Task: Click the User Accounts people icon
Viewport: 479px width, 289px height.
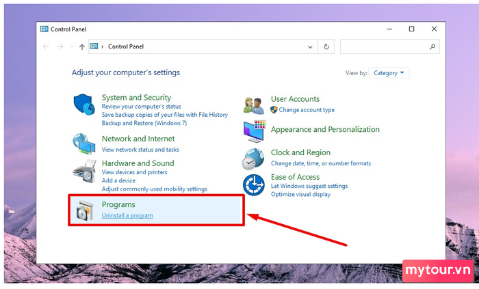Action: point(254,106)
